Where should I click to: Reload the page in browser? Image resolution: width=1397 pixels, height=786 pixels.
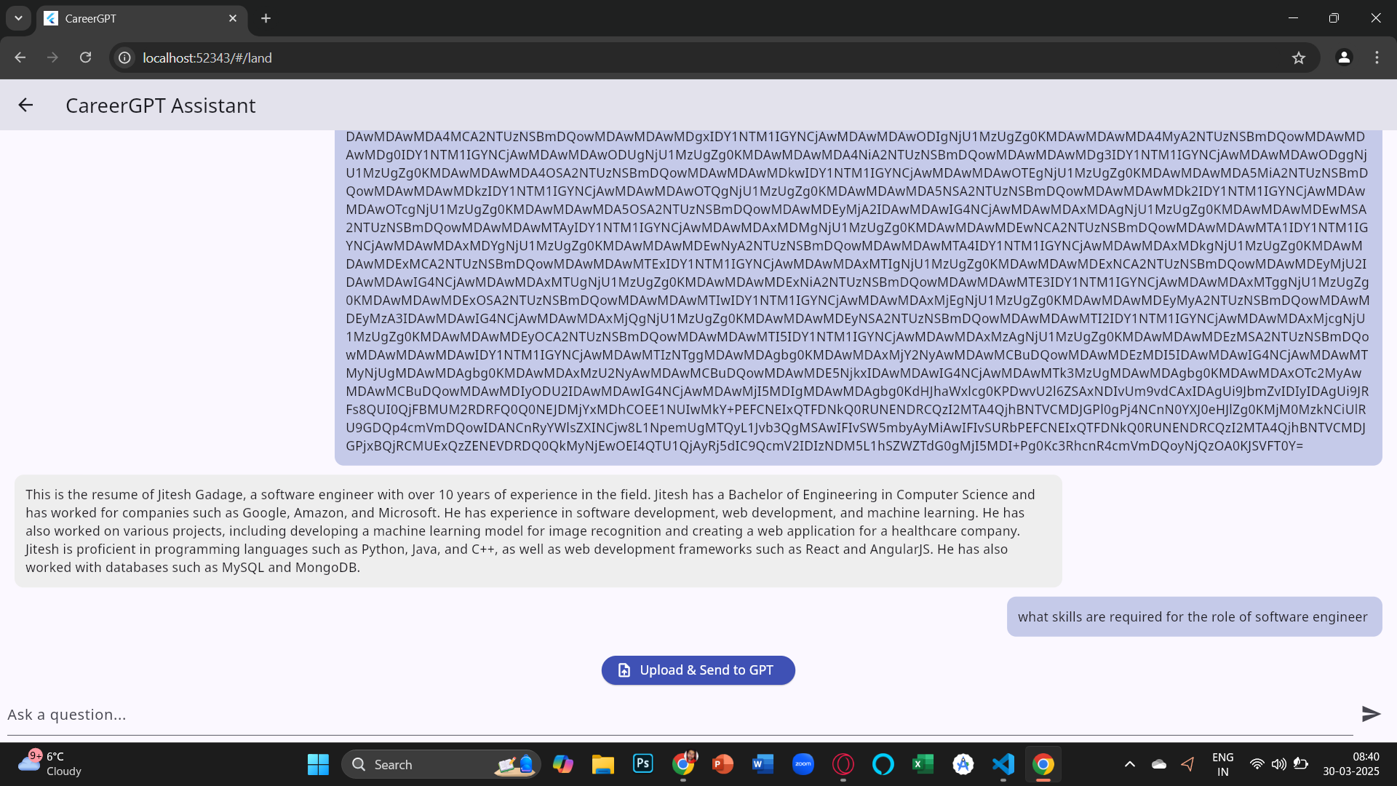pos(85,57)
